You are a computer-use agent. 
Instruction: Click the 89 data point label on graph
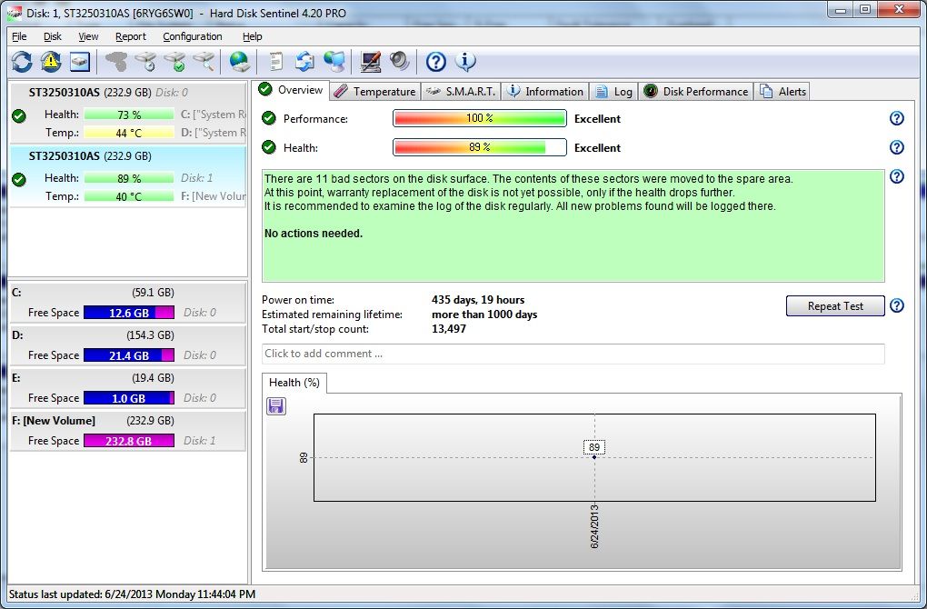point(594,447)
